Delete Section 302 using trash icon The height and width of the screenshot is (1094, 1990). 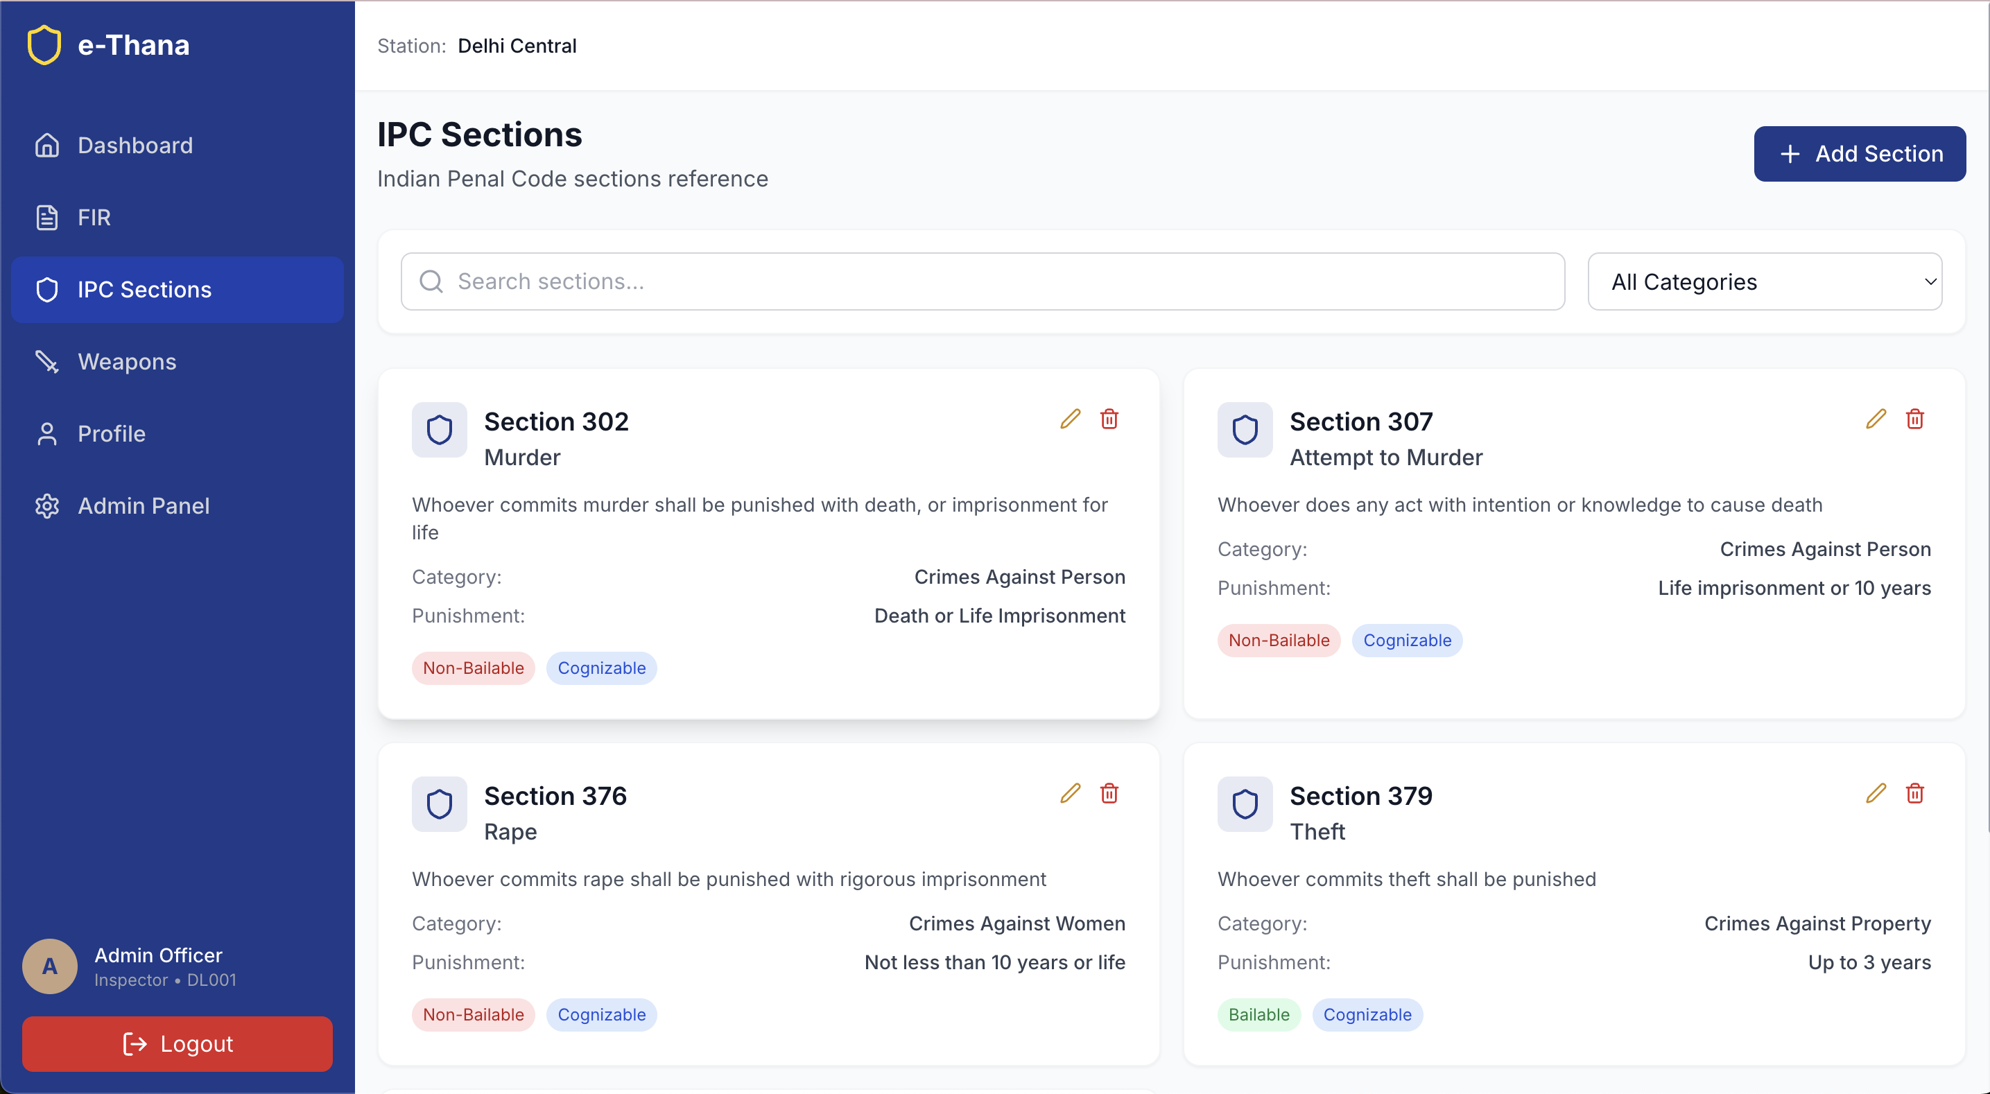pos(1109,419)
